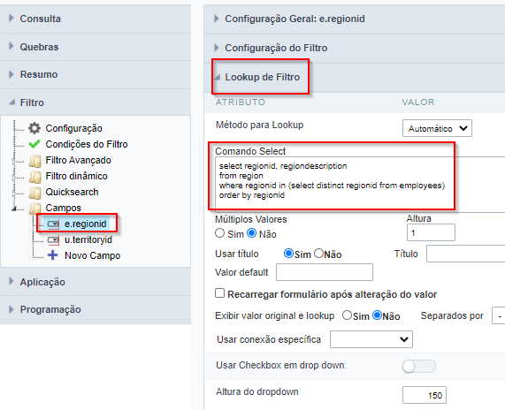Open the Método para Lookup dropdown
The width and height of the screenshot is (505, 410).
pos(437,128)
